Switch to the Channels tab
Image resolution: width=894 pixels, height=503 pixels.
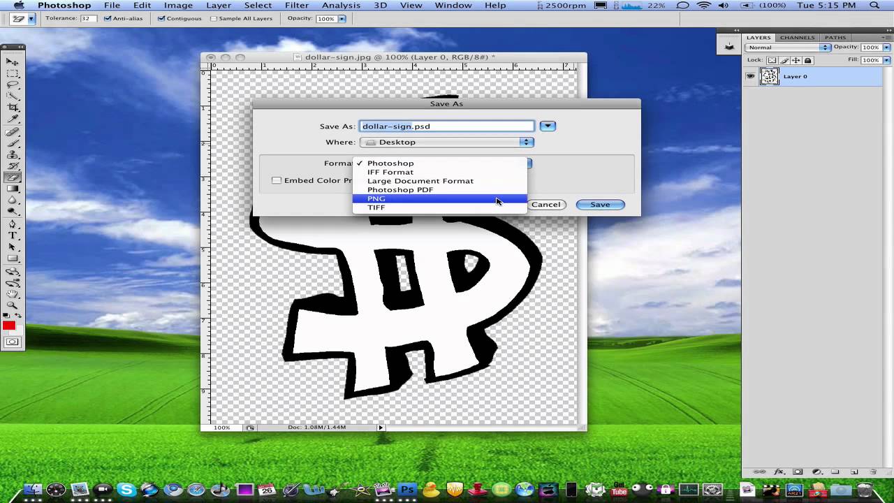click(797, 37)
